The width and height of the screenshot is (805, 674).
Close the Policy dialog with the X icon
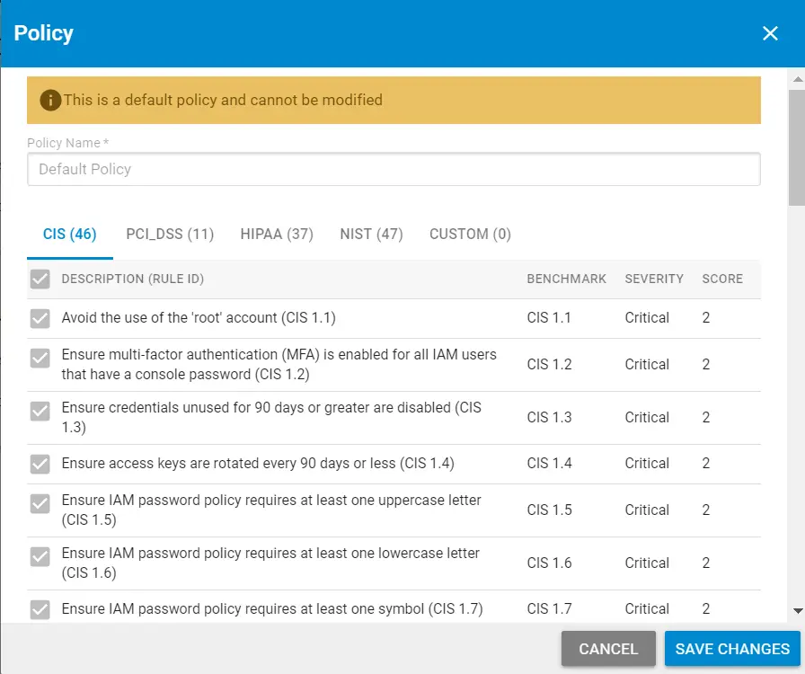770,33
